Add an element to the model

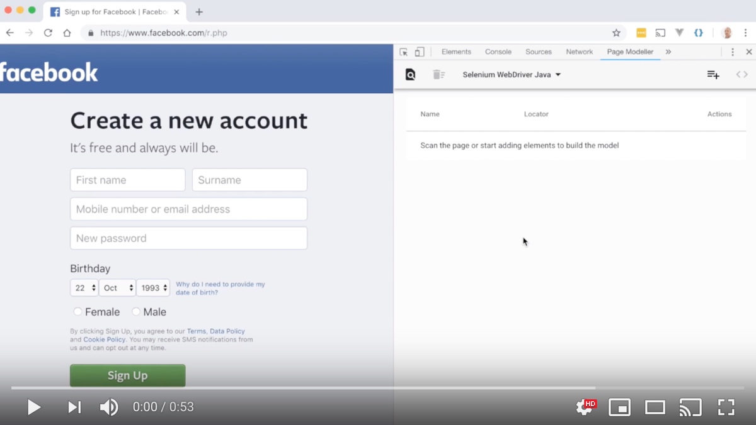tap(713, 75)
